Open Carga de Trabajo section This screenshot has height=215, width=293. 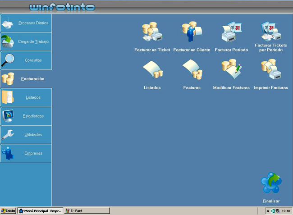coord(26,41)
